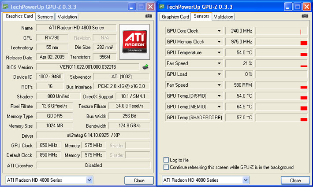
Task: Click the 256 Bit Bus Width value
Action: point(129,116)
